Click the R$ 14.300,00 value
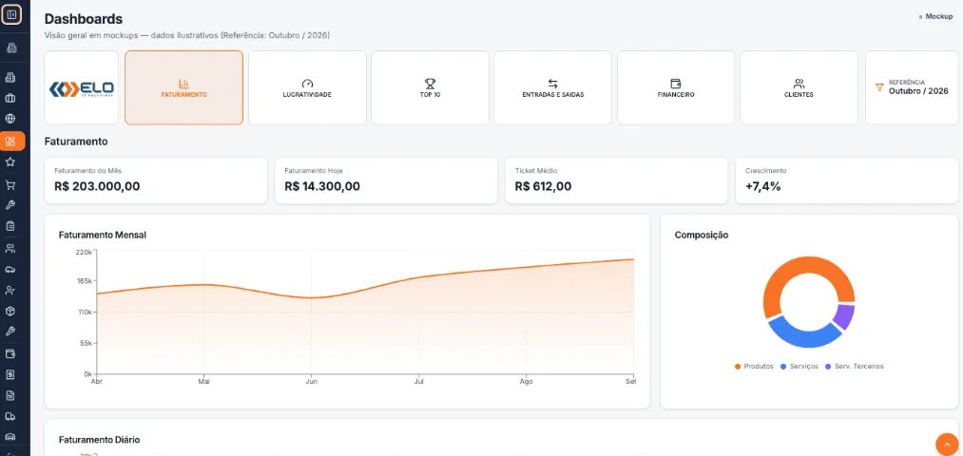The height and width of the screenshot is (456, 963). click(322, 186)
